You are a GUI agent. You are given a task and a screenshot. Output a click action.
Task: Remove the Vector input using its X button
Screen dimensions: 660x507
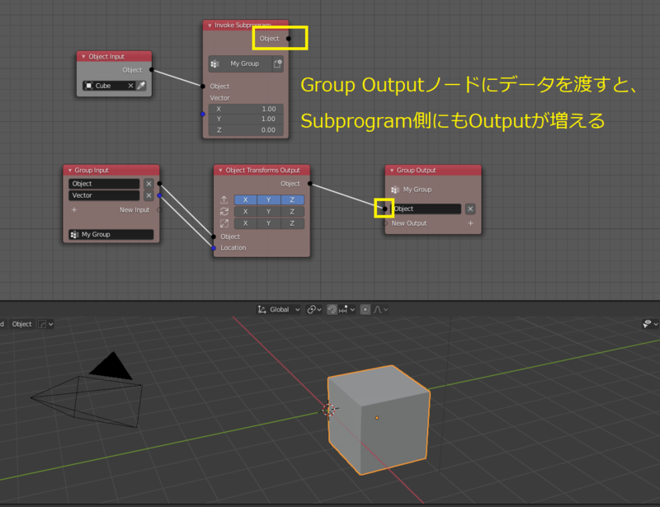click(148, 195)
